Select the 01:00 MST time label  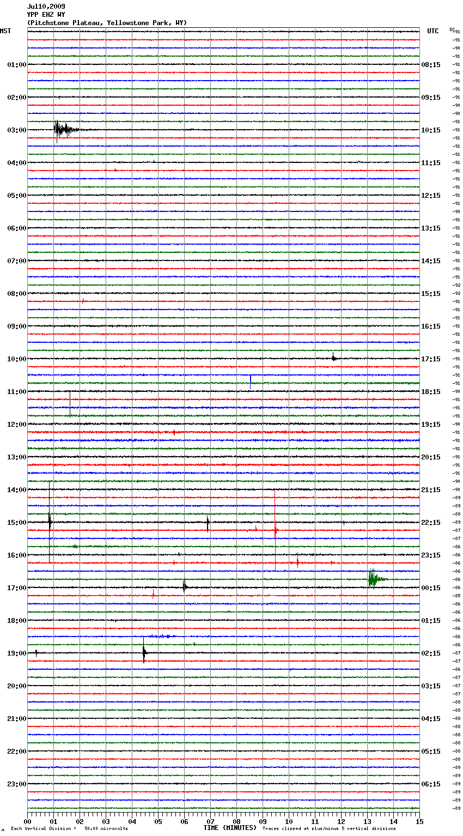point(17,65)
